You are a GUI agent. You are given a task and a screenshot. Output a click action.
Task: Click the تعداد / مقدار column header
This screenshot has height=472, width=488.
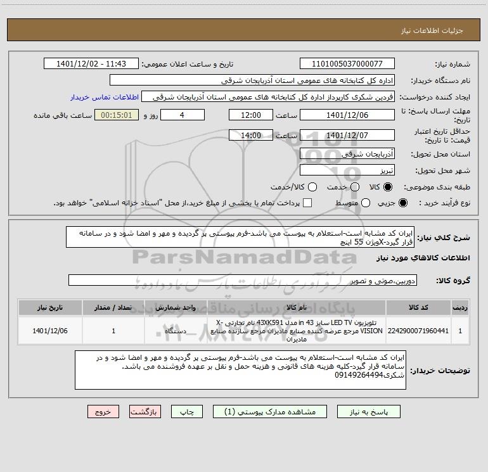[113, 307]
